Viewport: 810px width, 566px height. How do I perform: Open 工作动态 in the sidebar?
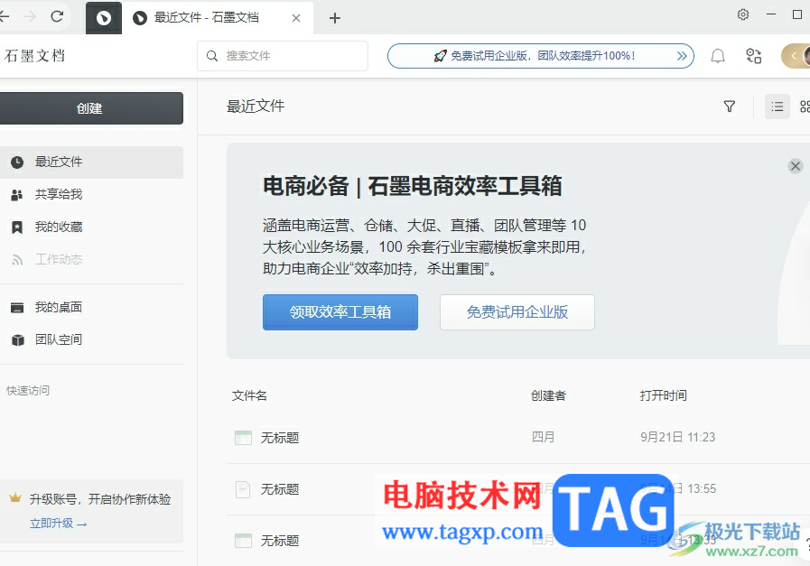click(91, 259)
